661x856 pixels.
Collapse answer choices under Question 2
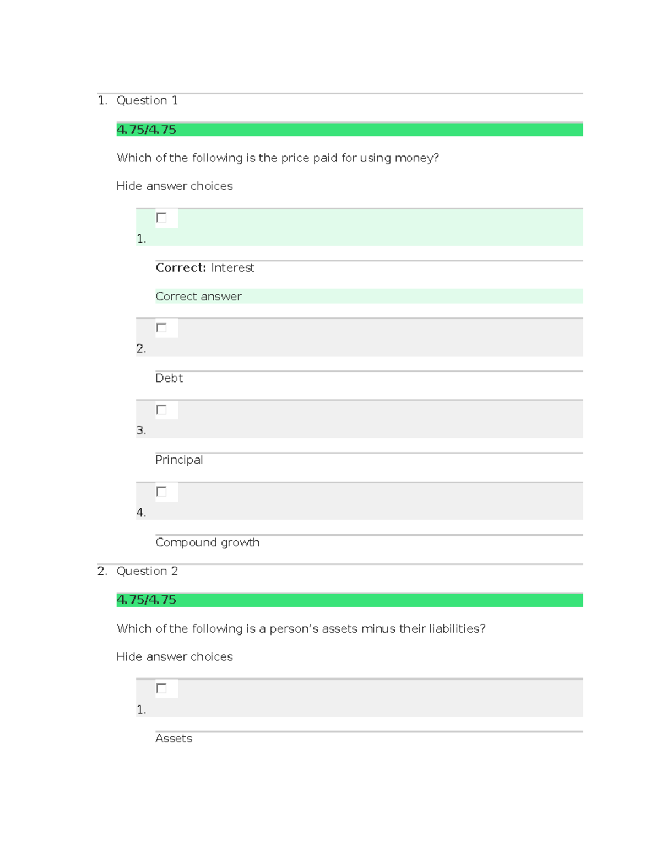point(175,657)
